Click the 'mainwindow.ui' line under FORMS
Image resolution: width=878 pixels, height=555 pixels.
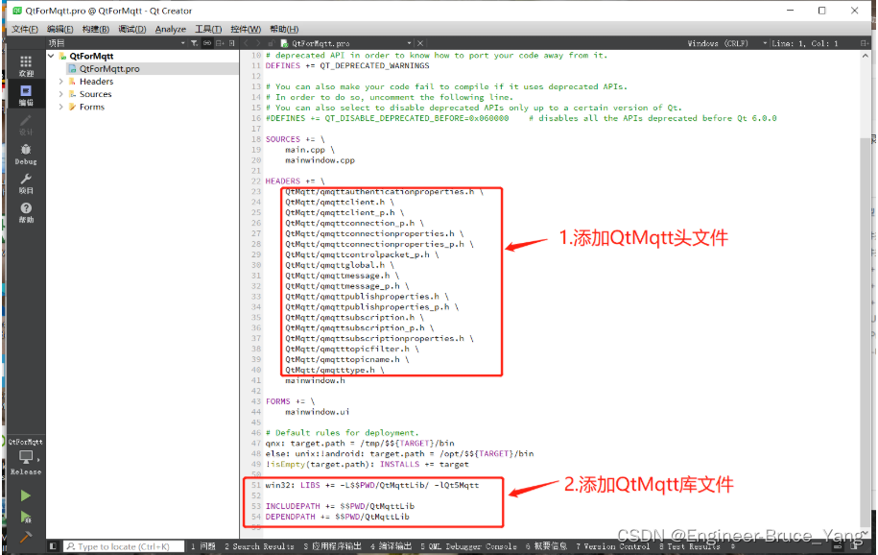pyautogui.click(x=317, y=412)
